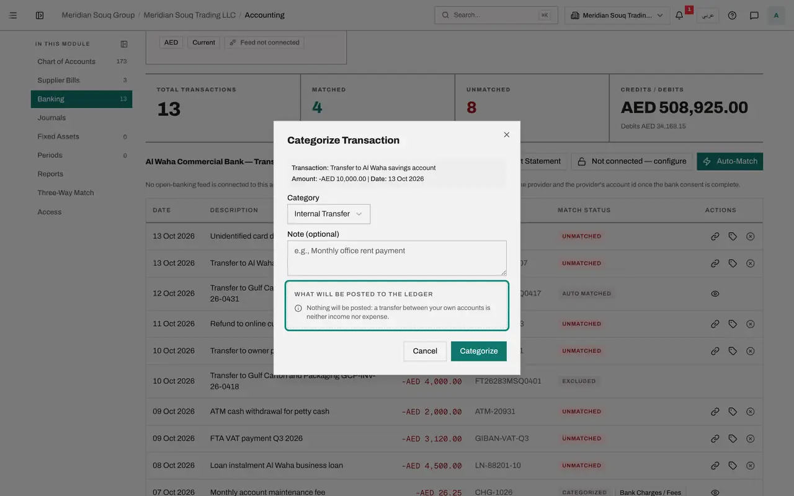Screen dimensions: 794x496
Task: Click the Bank Charges / Fees tag
Action: coord(650,492)
